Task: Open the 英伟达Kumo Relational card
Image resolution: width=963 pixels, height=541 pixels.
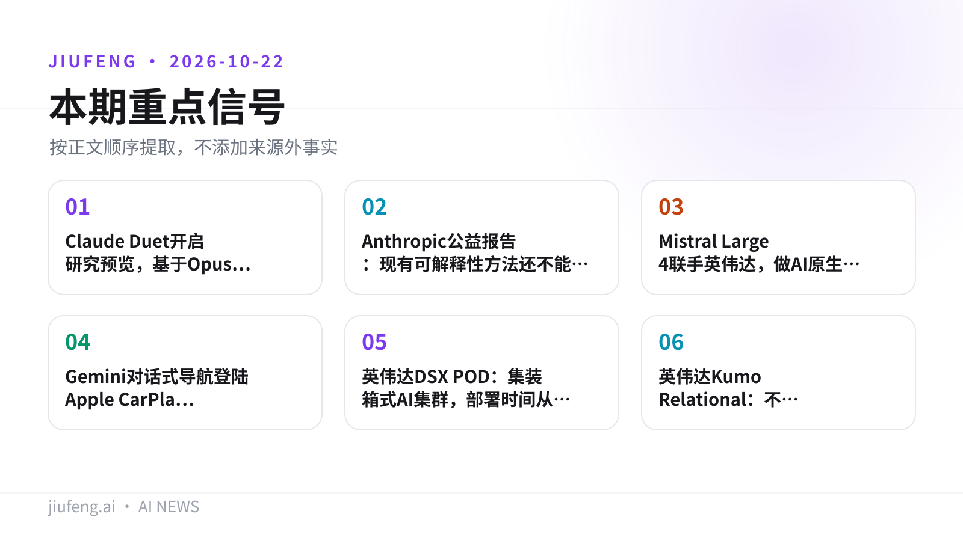Action: click(x=778, y=373)
